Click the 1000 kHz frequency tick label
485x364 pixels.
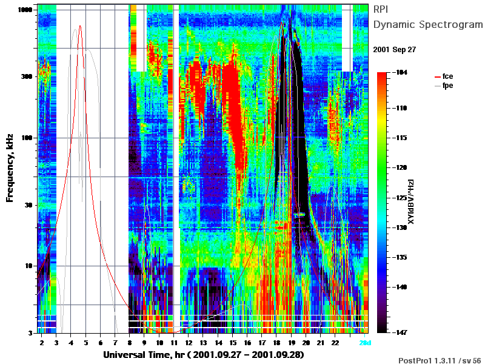coord(25,10)
